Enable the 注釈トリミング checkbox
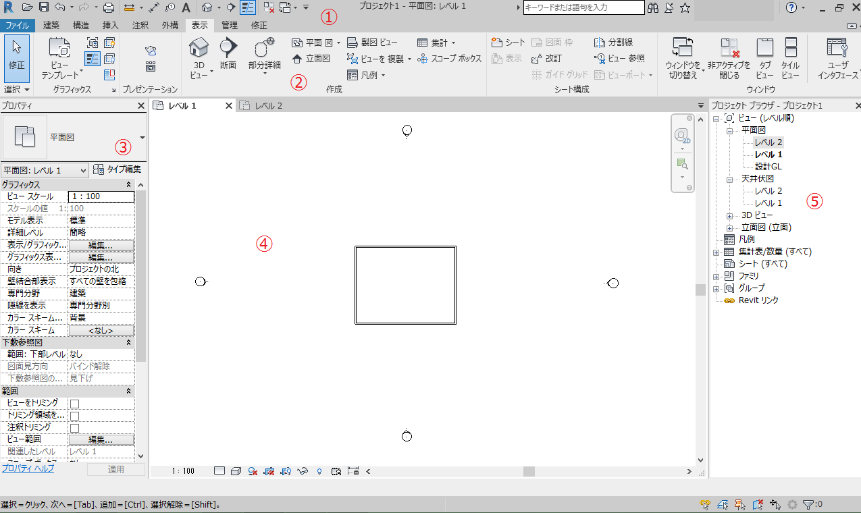861x513 pixels. 75,428
